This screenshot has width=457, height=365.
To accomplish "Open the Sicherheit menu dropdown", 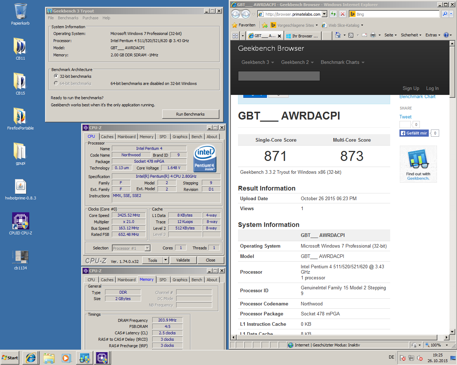I will [411, 35].
